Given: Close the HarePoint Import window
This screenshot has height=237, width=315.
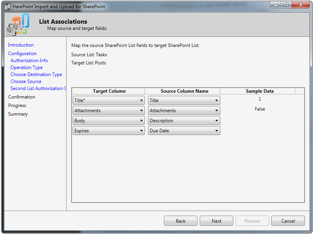Looking at the screenshot, I should [301, 5].
